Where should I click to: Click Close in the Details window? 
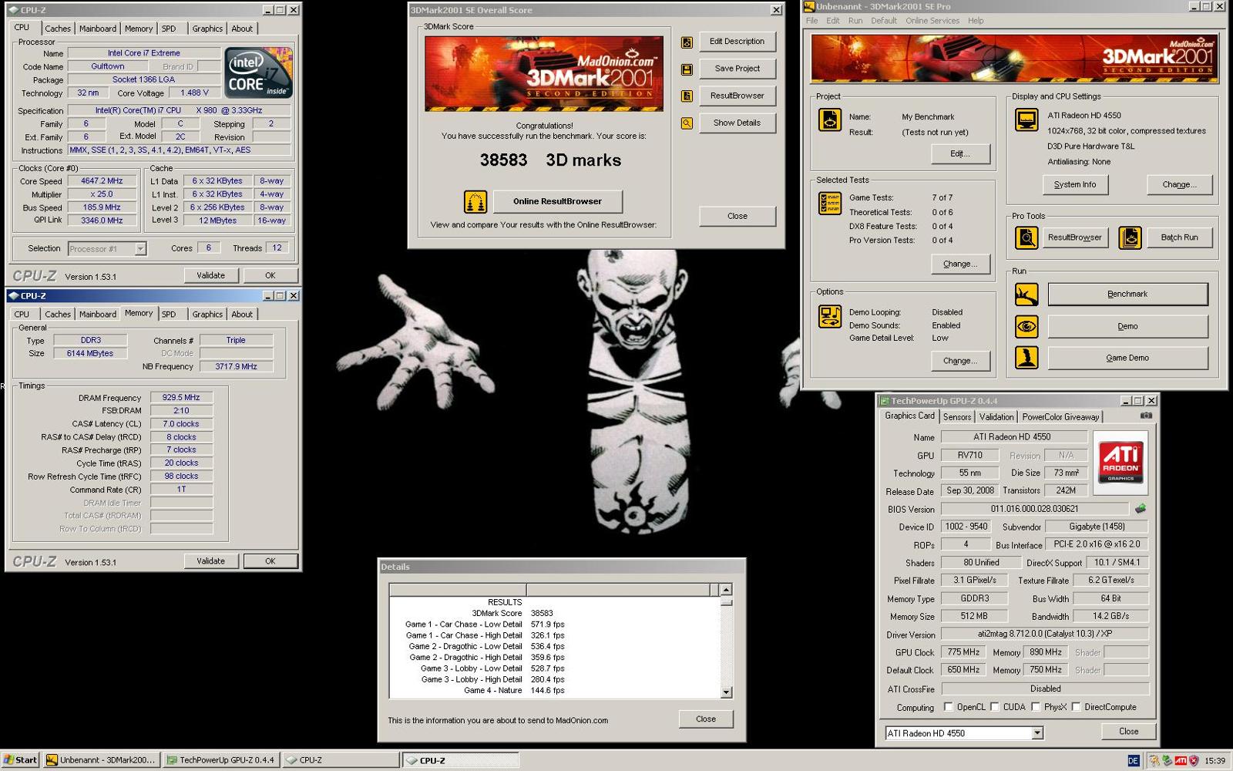706,719
